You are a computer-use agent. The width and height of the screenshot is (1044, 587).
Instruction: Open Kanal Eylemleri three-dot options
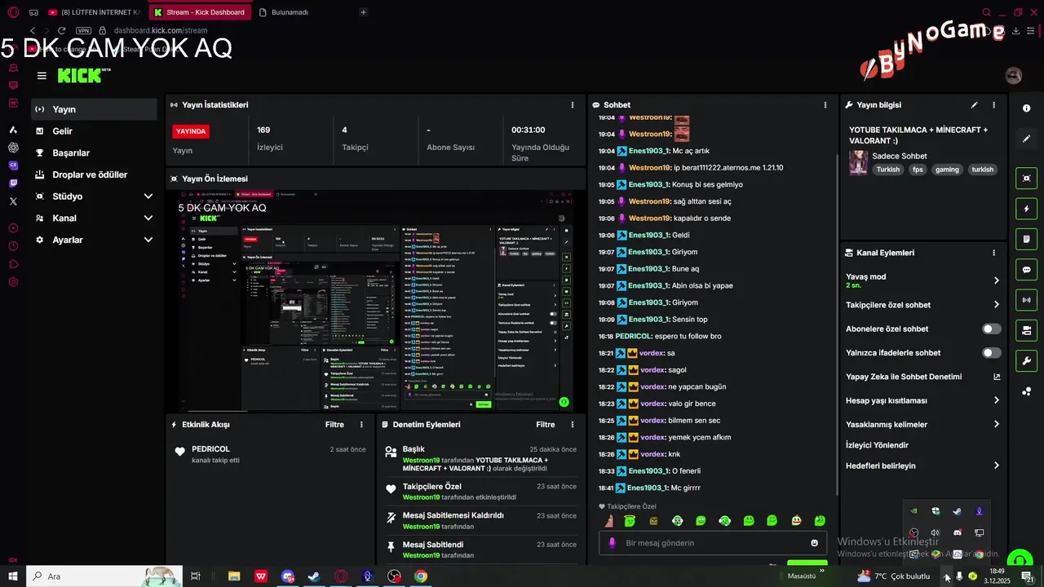[x=993, y=253]
